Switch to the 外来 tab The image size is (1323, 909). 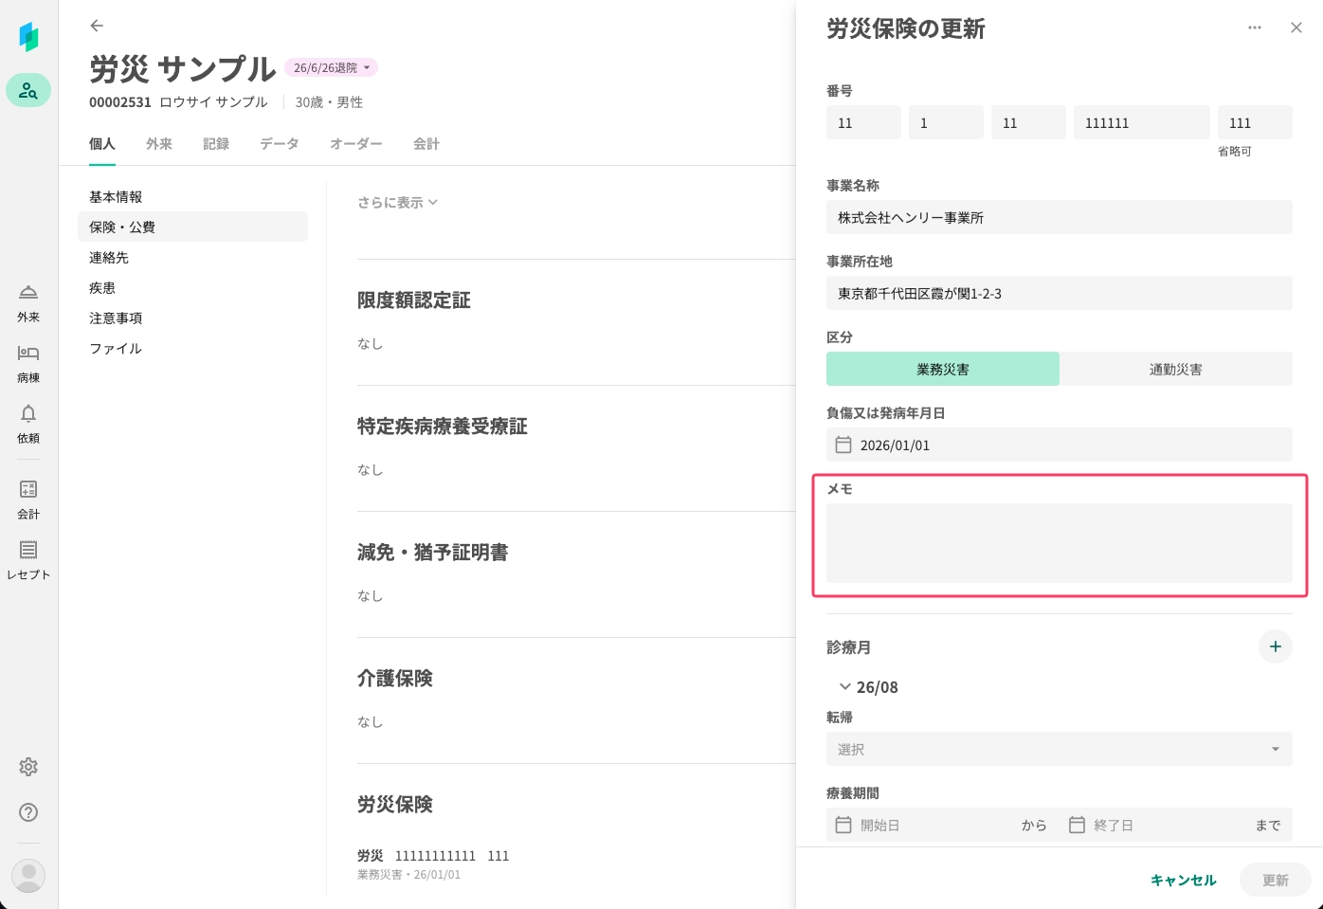coord(159,144)
